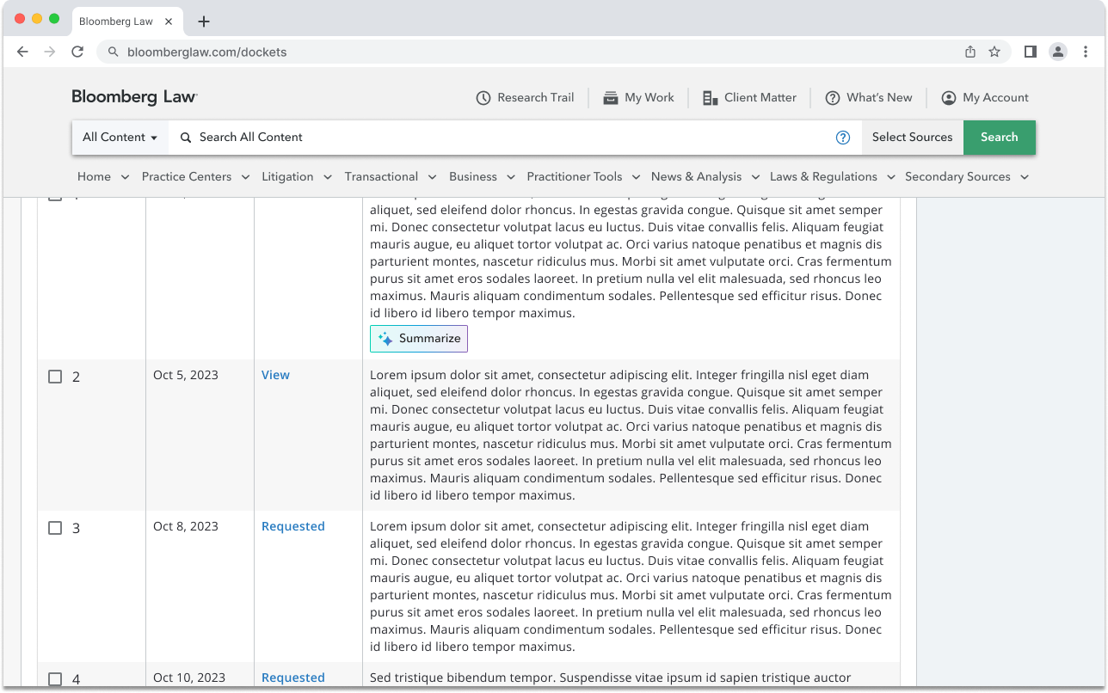This screenshot has height=693, width=1108.
Task: Click the My Work printer-style icon
Action: 611,97
